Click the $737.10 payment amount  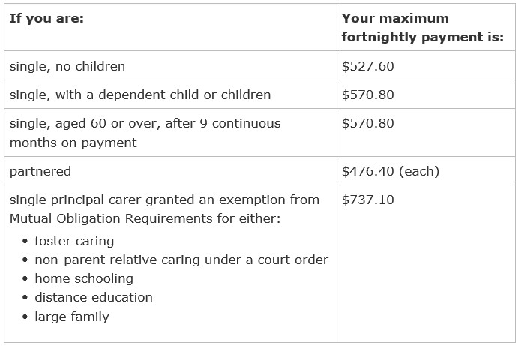(367, 200)
